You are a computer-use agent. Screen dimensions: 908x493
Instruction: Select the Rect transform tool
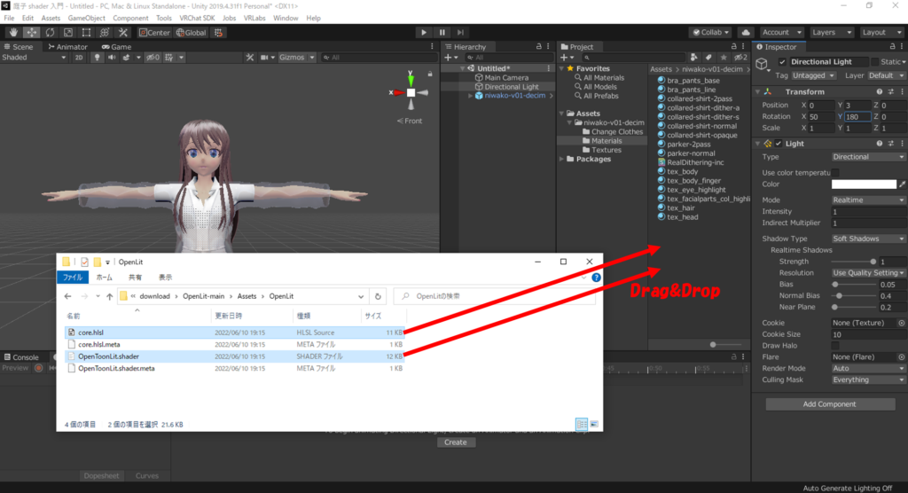[x=87, y=33]
